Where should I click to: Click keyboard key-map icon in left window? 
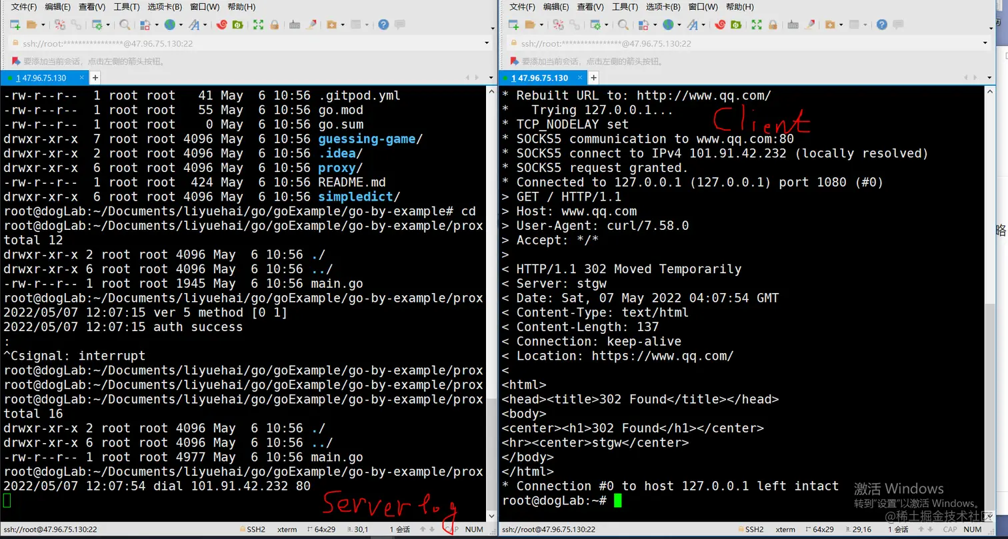(295, 25)
